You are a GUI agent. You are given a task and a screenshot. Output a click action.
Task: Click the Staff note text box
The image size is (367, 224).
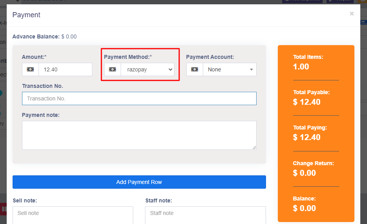coord(205,215)
